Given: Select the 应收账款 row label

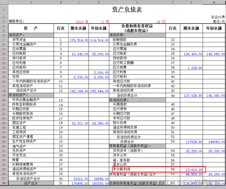Looking at the screenshot, I should [x=19, y=53].
